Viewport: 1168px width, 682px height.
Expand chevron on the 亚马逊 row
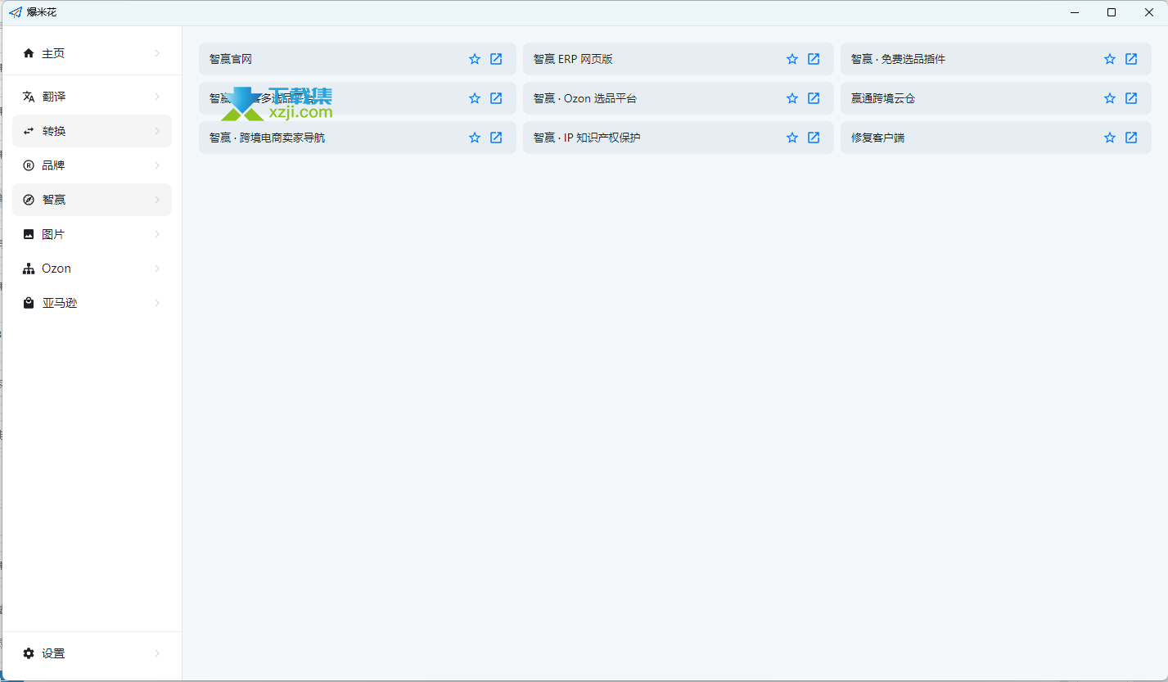coord(157,303)
